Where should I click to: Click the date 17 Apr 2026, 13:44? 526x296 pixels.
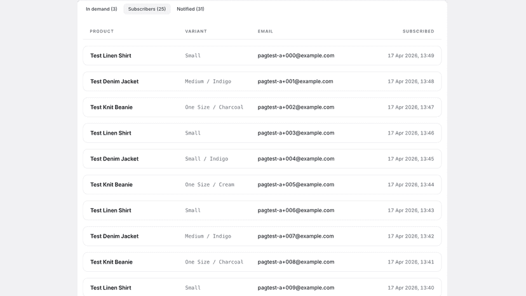(x=411, y=185)
